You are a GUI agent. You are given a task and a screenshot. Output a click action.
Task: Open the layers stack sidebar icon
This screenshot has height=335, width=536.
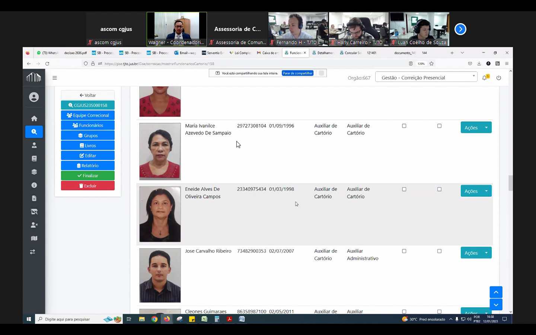coord(34,172)
